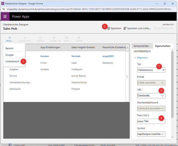The height and width of the screenshot is (146, 178).
Task: Click the Ausschneiden scissors icon
Action: tap(25, 38)
